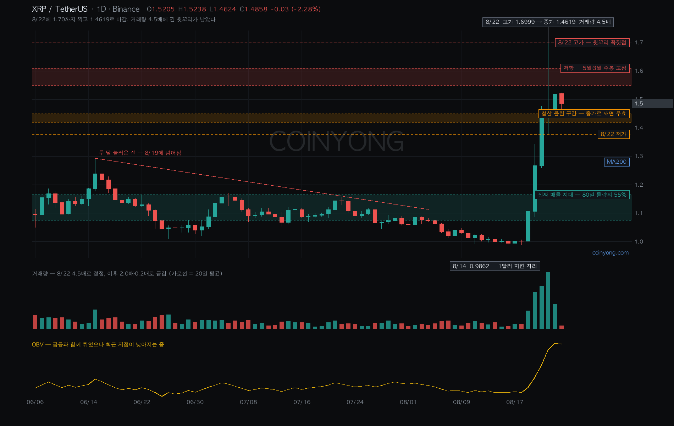Click the current price 1.5 axis marker
Image resolution: width=674 pixels, height=426 pixels.
(652, 103)
